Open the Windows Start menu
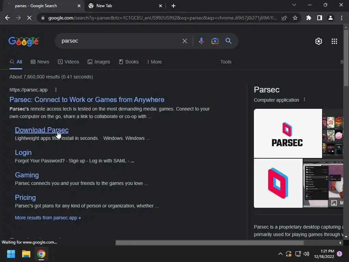 point(11,254)
